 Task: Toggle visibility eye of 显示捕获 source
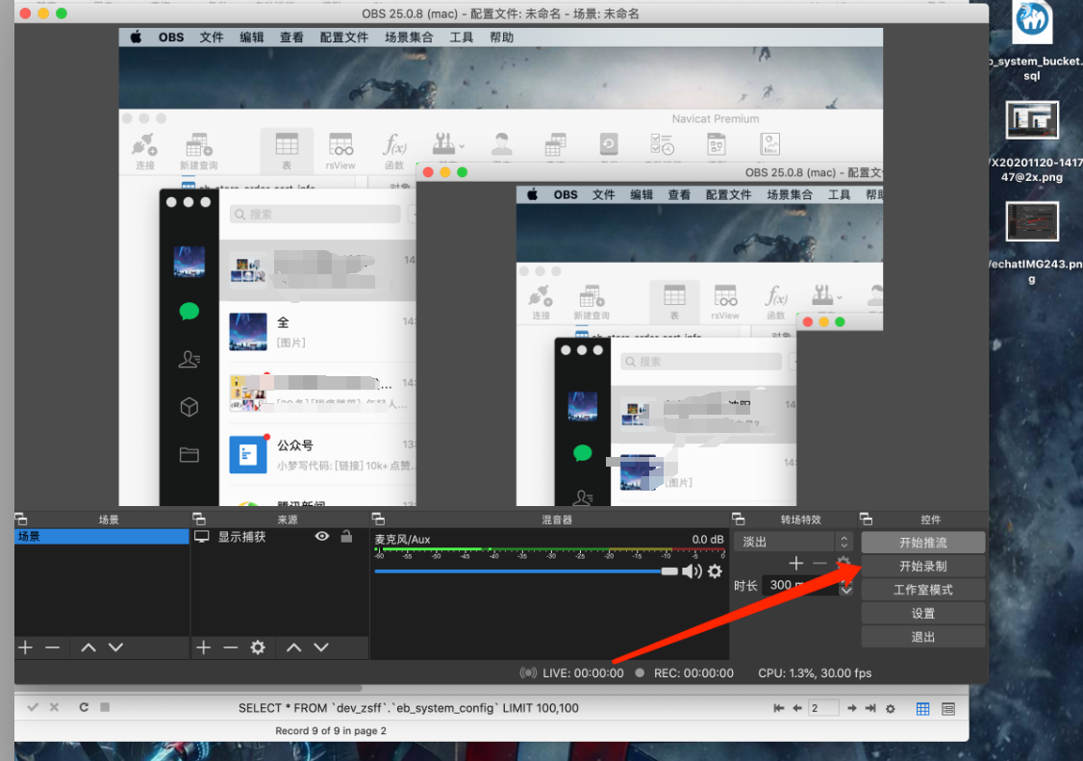point(322,537)
